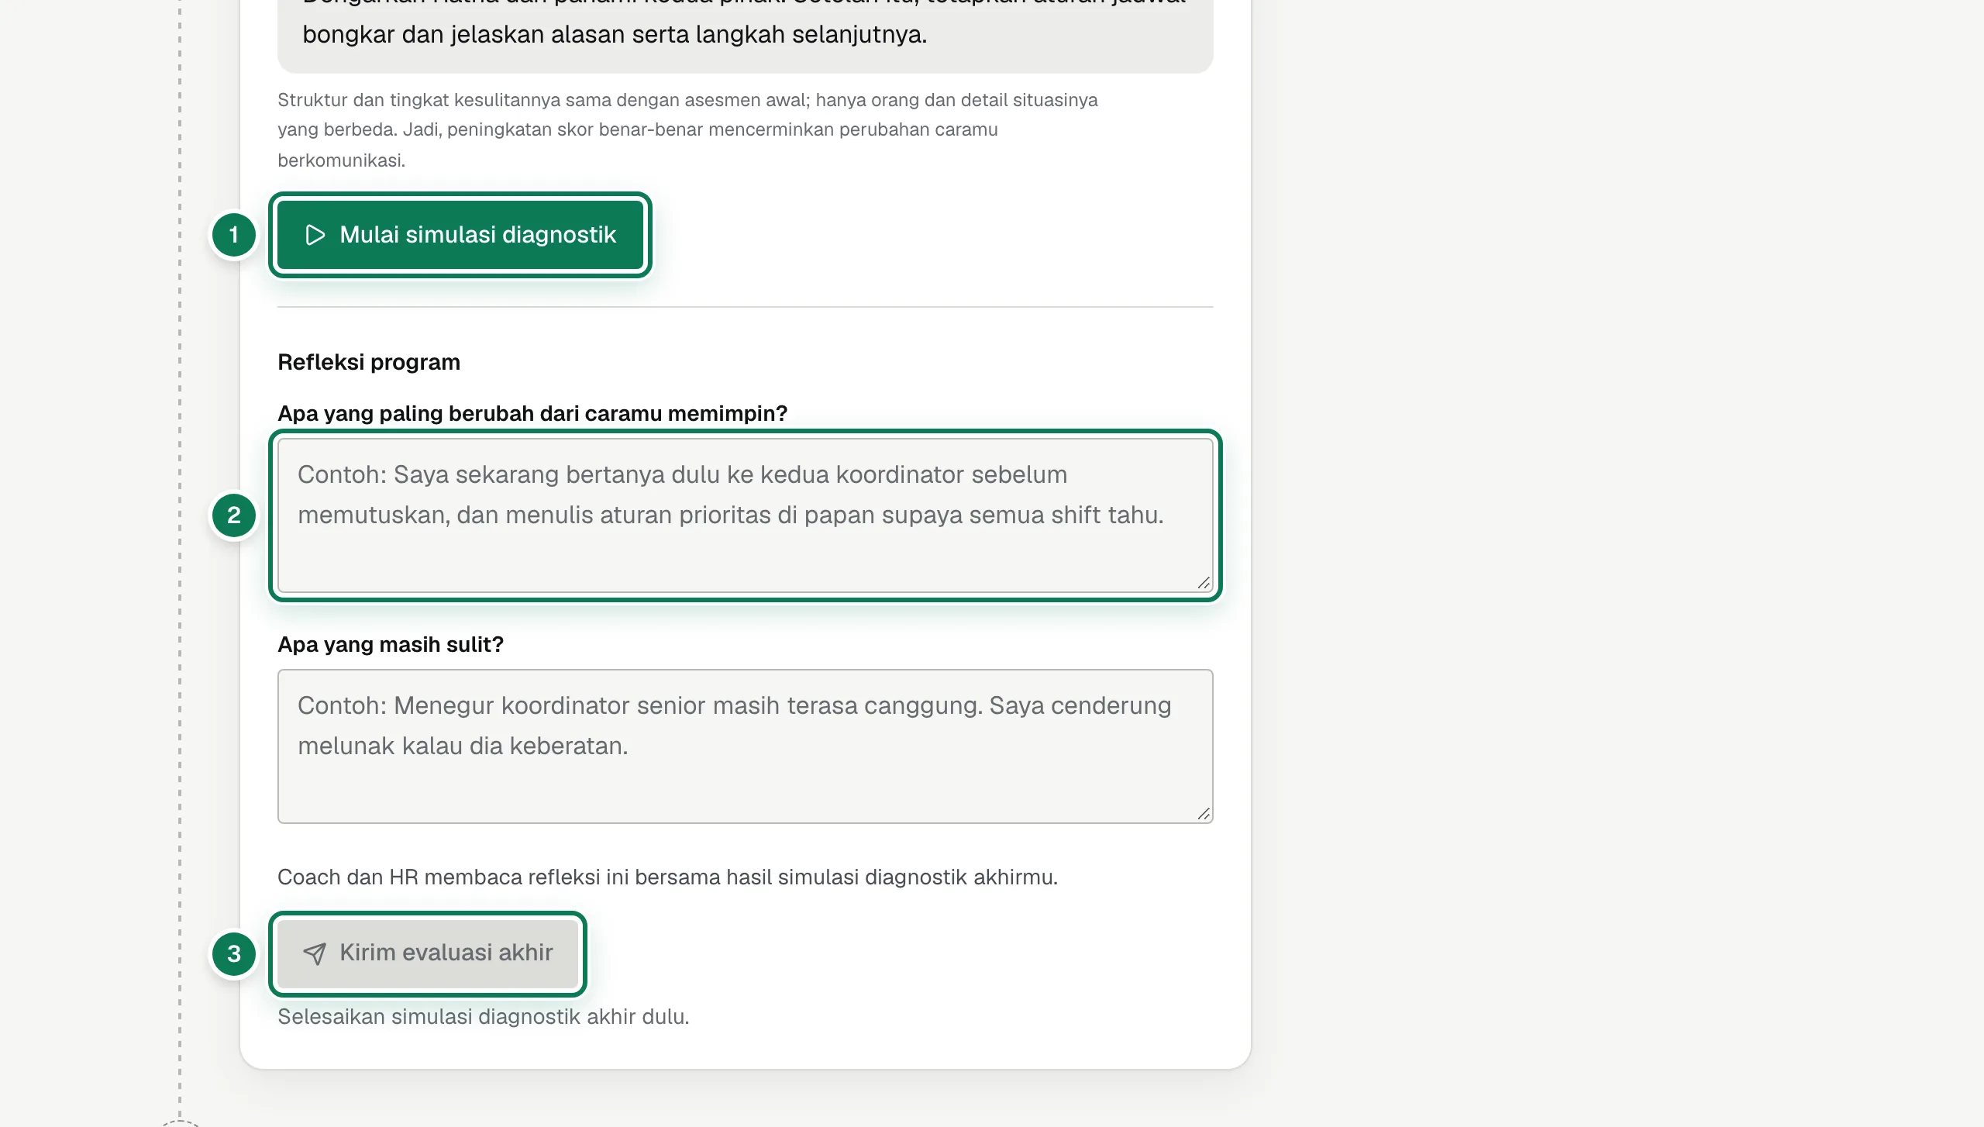Focus the 'Apa yang paling berubah' textarea
This screenshot has width=1984, height=1127.
745,515
